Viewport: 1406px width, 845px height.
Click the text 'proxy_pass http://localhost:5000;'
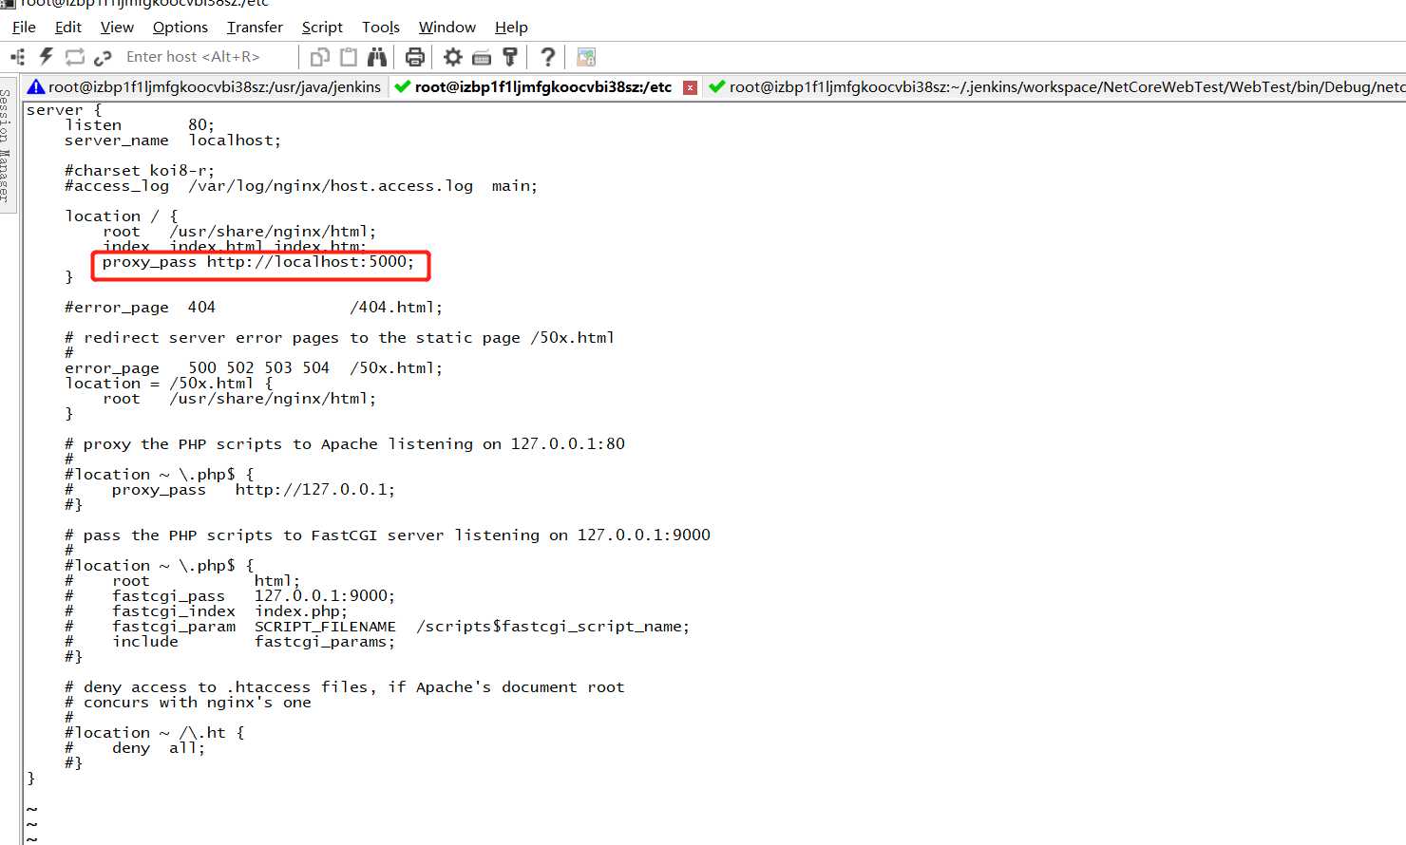(x=258, y=262)
